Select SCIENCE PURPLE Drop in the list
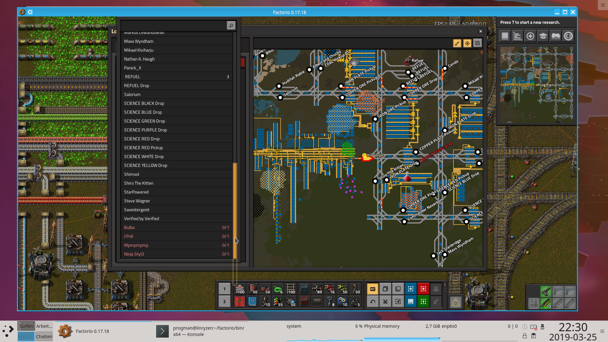608x342 pixels. pyautogui.click(x=177, y=130)
